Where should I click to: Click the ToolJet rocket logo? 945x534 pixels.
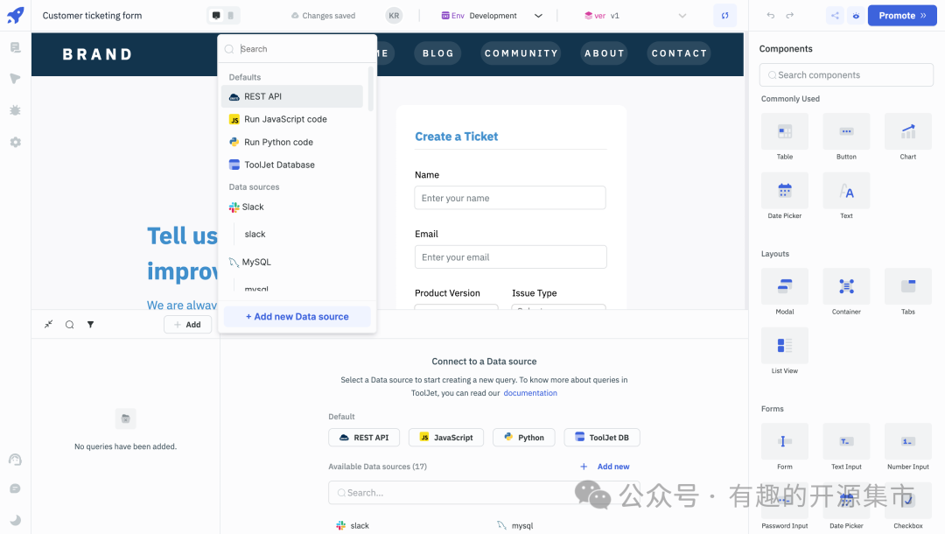16,15
